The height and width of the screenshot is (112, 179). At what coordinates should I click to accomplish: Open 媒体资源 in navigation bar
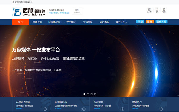tap(37, 22)
